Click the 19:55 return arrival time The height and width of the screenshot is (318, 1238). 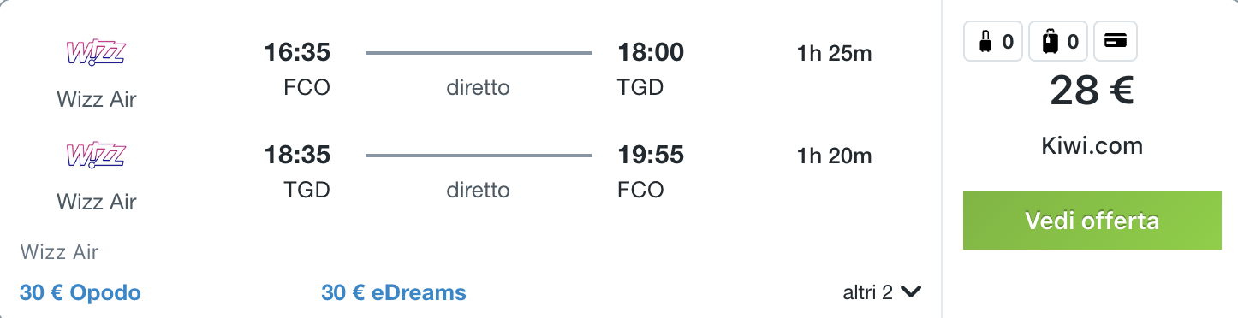point(651,156)
